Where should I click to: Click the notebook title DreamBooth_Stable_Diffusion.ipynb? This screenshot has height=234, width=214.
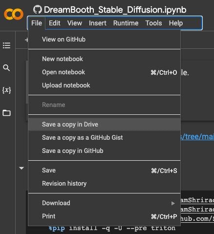(x=115, y=10)
